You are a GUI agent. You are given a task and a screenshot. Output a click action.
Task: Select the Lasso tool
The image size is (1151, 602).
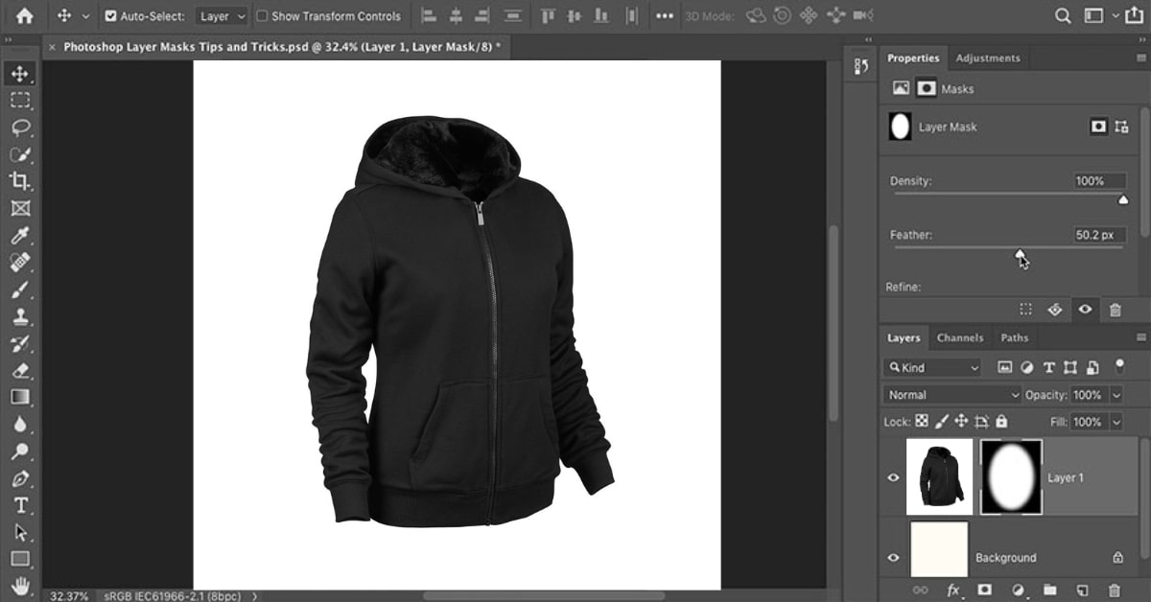(20, 127)
